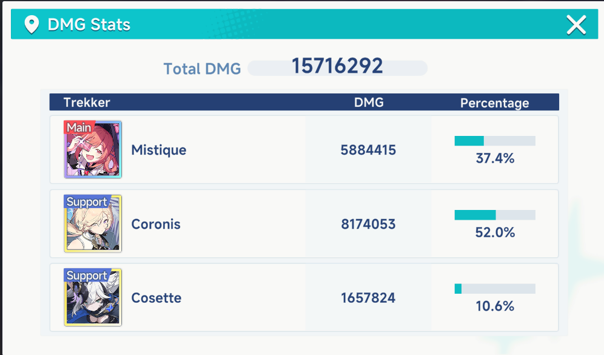Click the 37.4% percentage text
Viewport: 604px width, 355px height.
pos(495,158)
